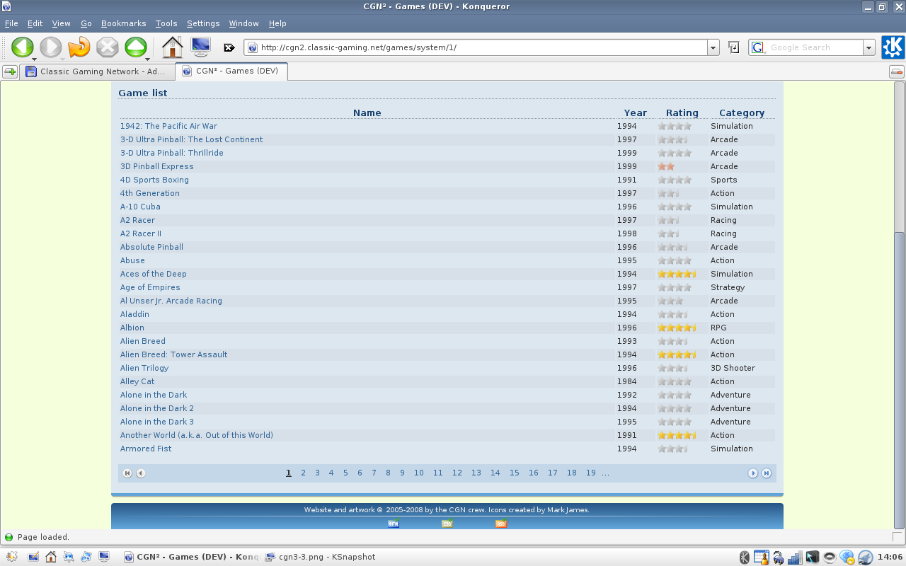The image size is (906, 566).
Task: Go to page 19 of the game list
Action: click(x=590, y=473)
